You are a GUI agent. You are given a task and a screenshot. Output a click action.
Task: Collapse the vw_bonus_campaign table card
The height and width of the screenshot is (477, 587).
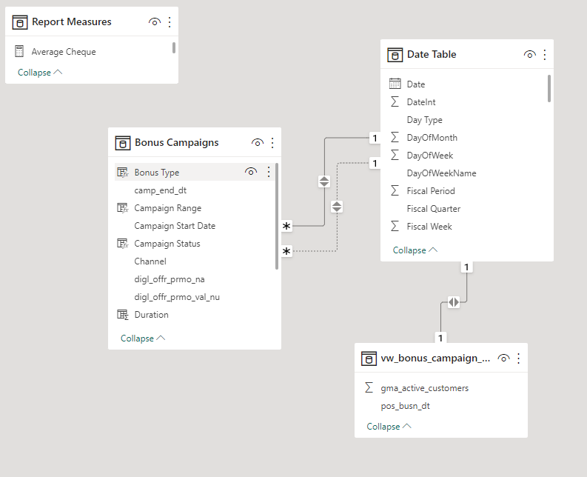[389, 427]
